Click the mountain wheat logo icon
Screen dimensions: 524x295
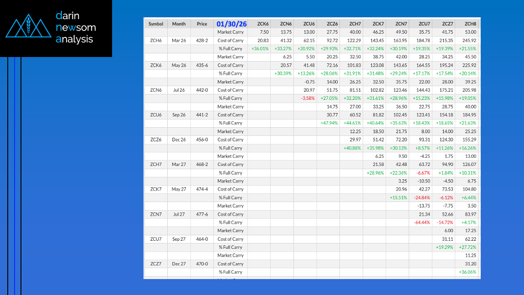point(28,27)
